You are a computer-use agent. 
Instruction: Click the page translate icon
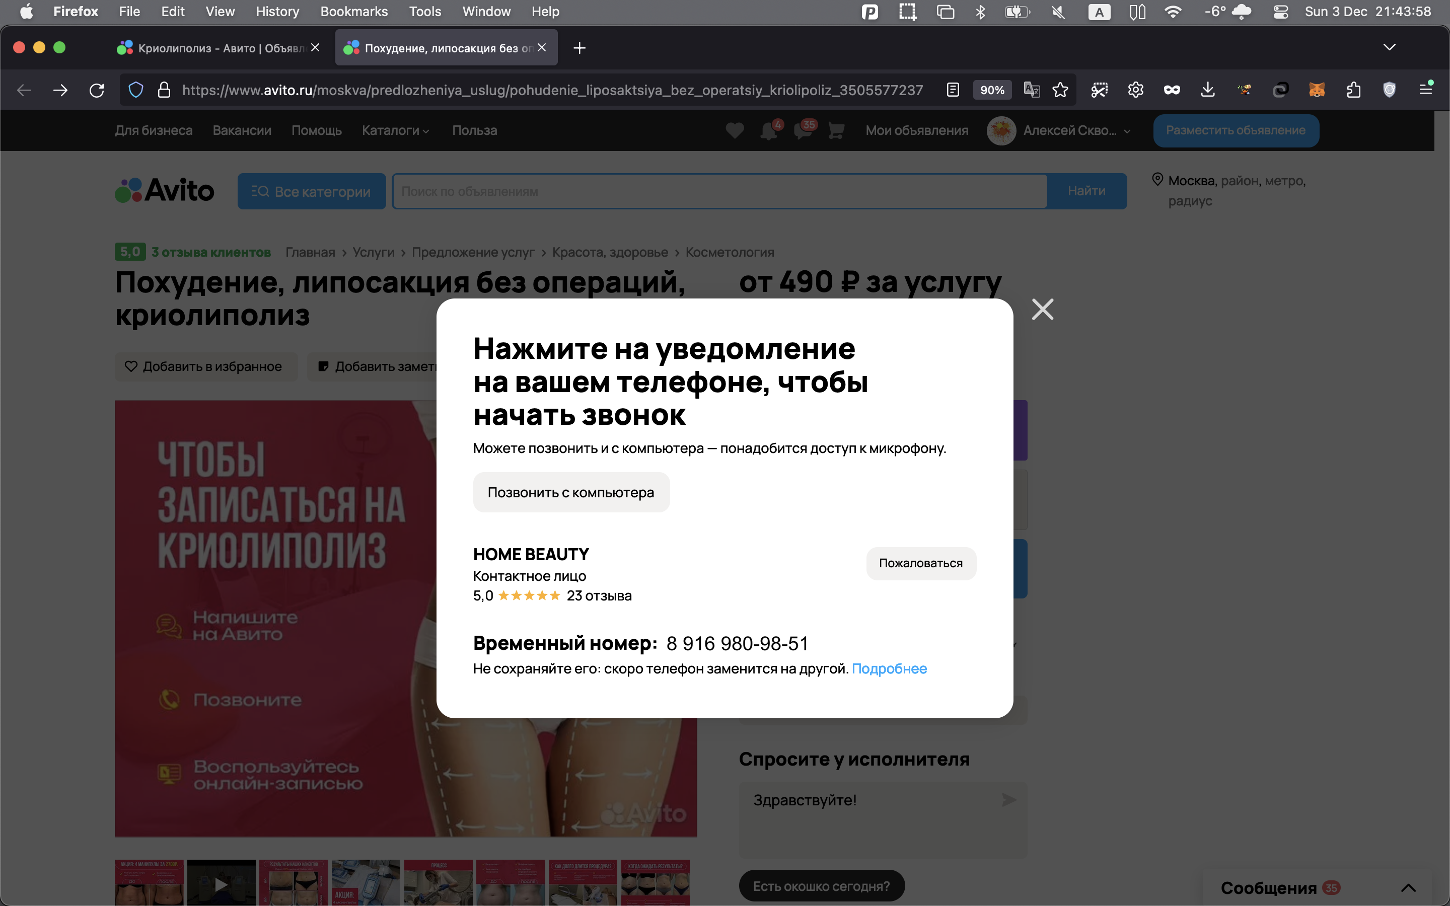(1031, 90)
